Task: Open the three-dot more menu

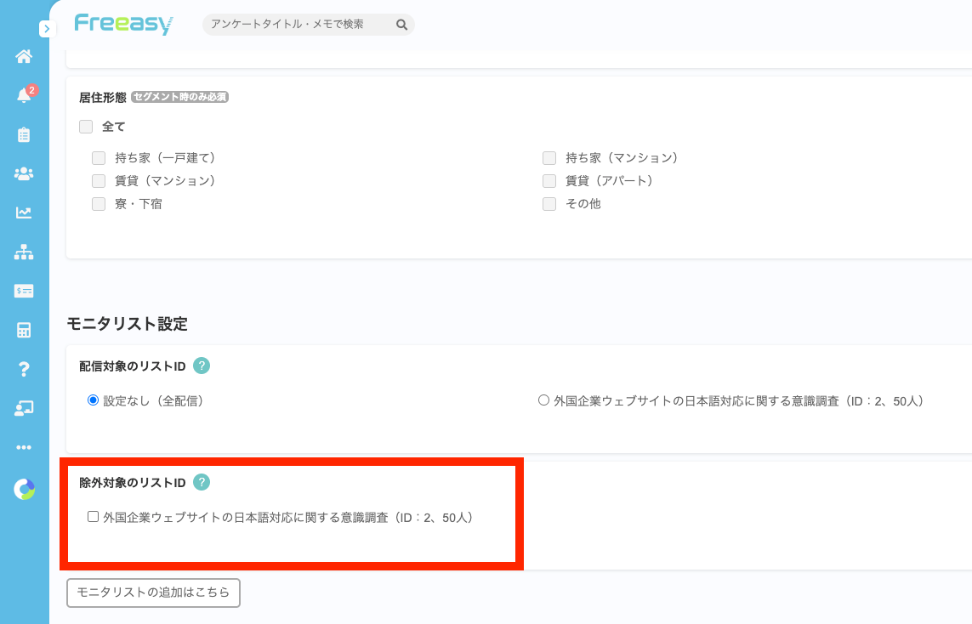Action: [24, 447]
